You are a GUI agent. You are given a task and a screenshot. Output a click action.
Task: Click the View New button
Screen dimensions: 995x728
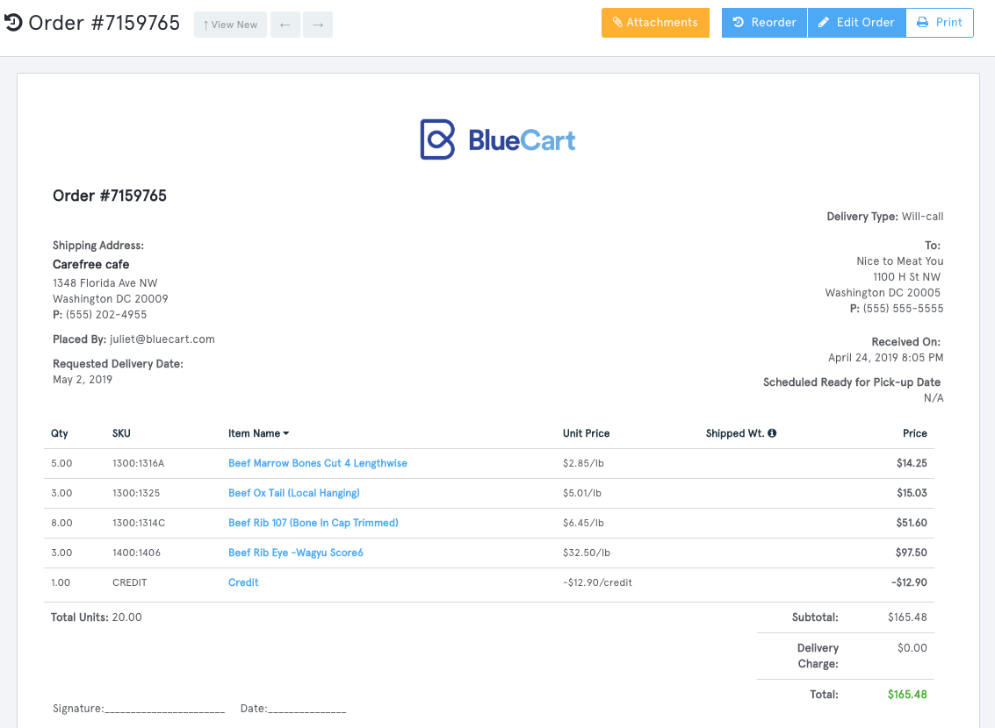tap(230, 25)
